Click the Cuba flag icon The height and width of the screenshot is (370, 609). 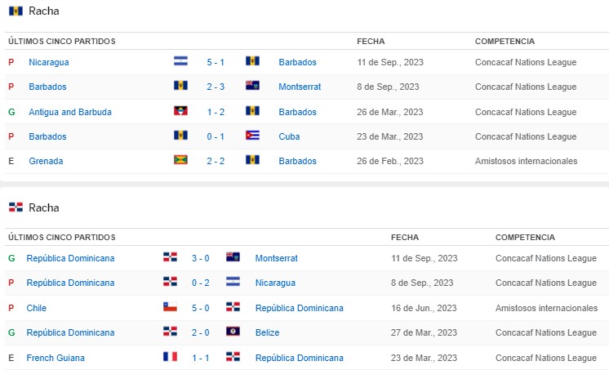coord(252,136)
